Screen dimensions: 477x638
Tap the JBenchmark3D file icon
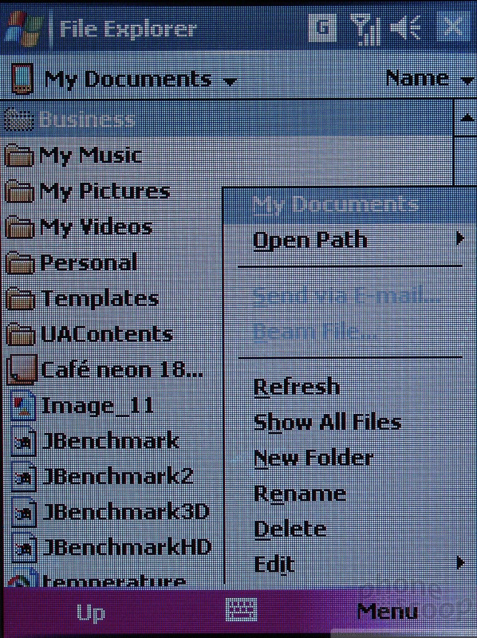point(24,512)
